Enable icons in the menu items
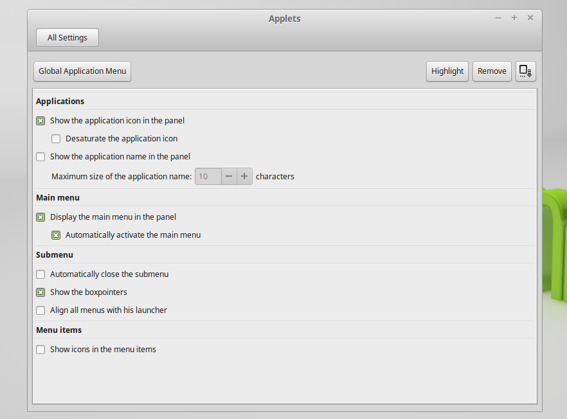567x419 pixels. pyautogui.click(x=40, y=349)
